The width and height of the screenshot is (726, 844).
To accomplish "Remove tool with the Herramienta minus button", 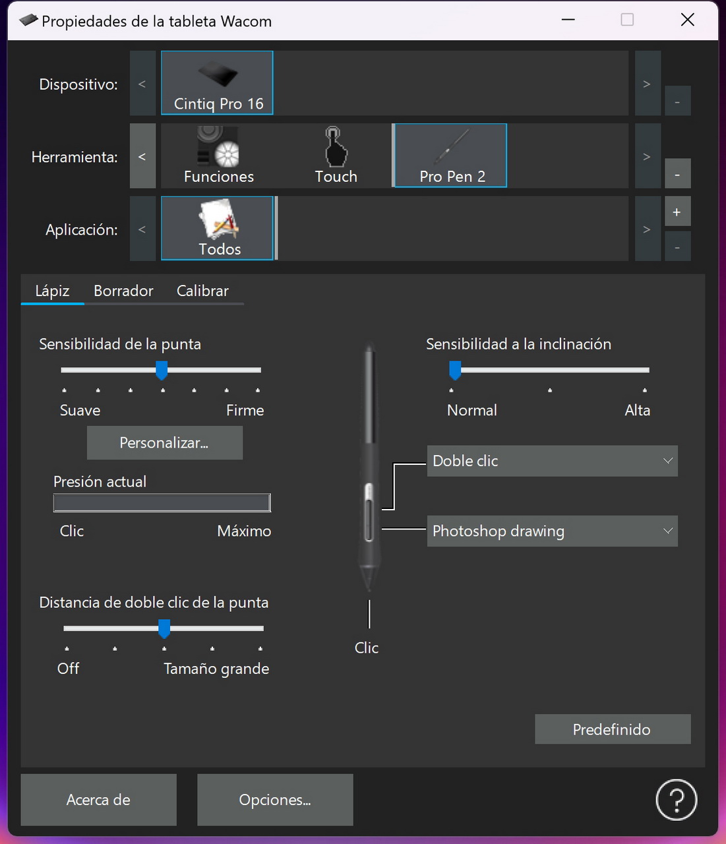I will [677, 175].
